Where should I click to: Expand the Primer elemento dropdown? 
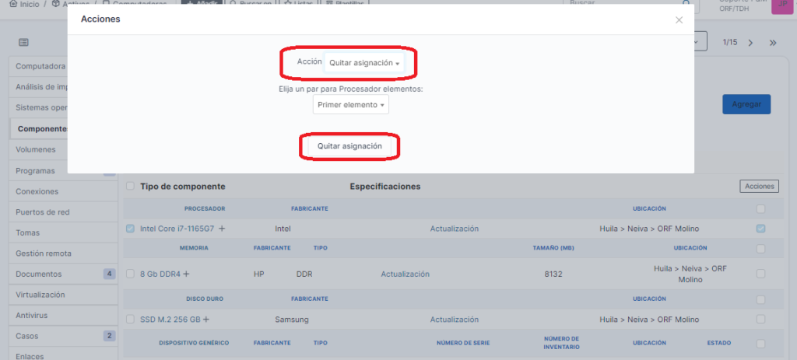(351, 105)
